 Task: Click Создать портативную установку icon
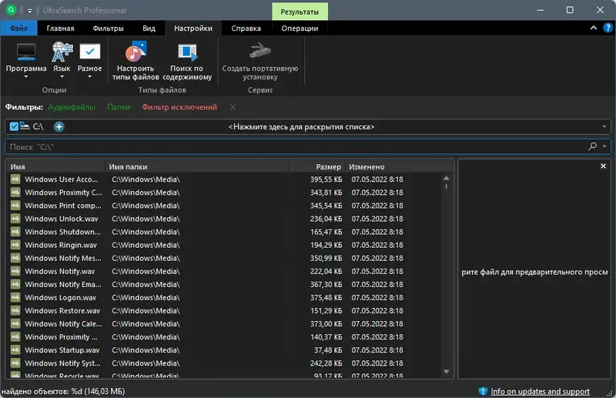(260, 51)
